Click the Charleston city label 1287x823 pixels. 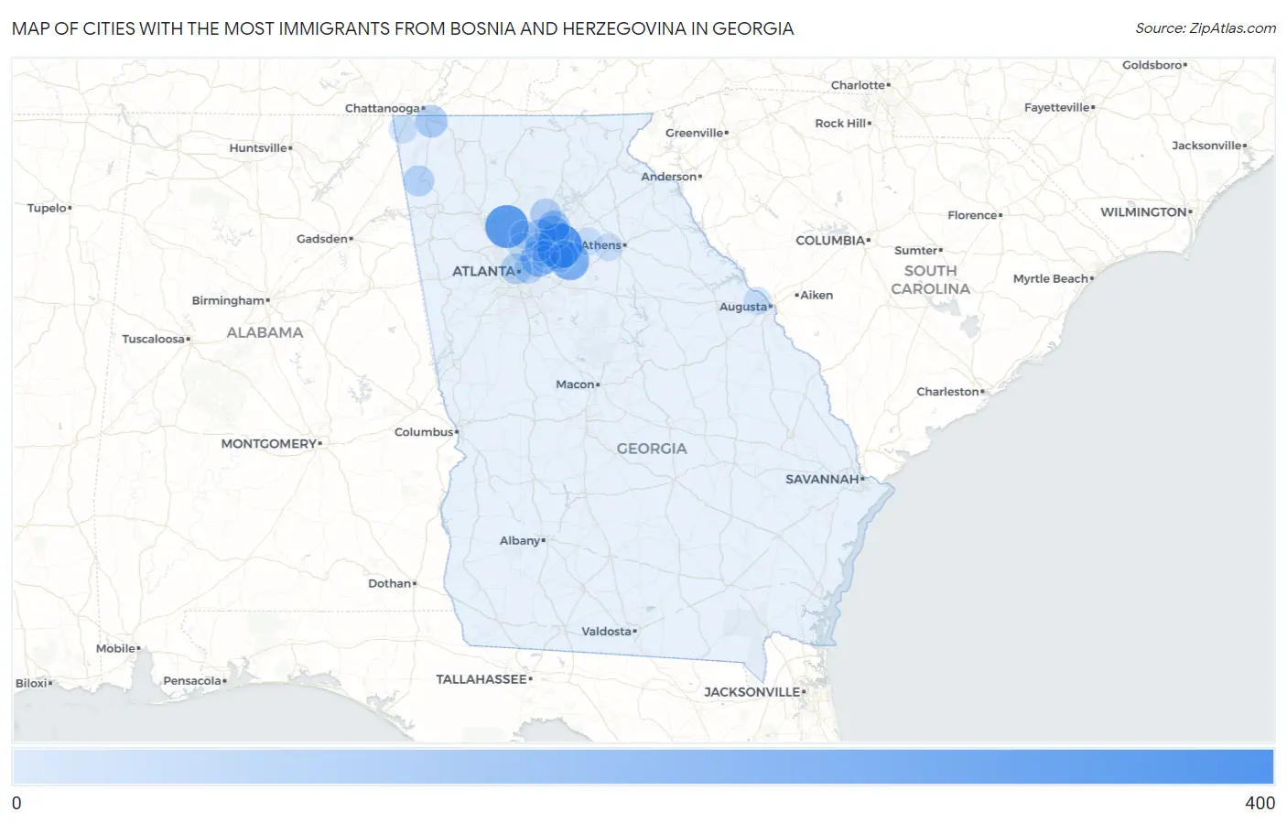(x=947, y=392)
